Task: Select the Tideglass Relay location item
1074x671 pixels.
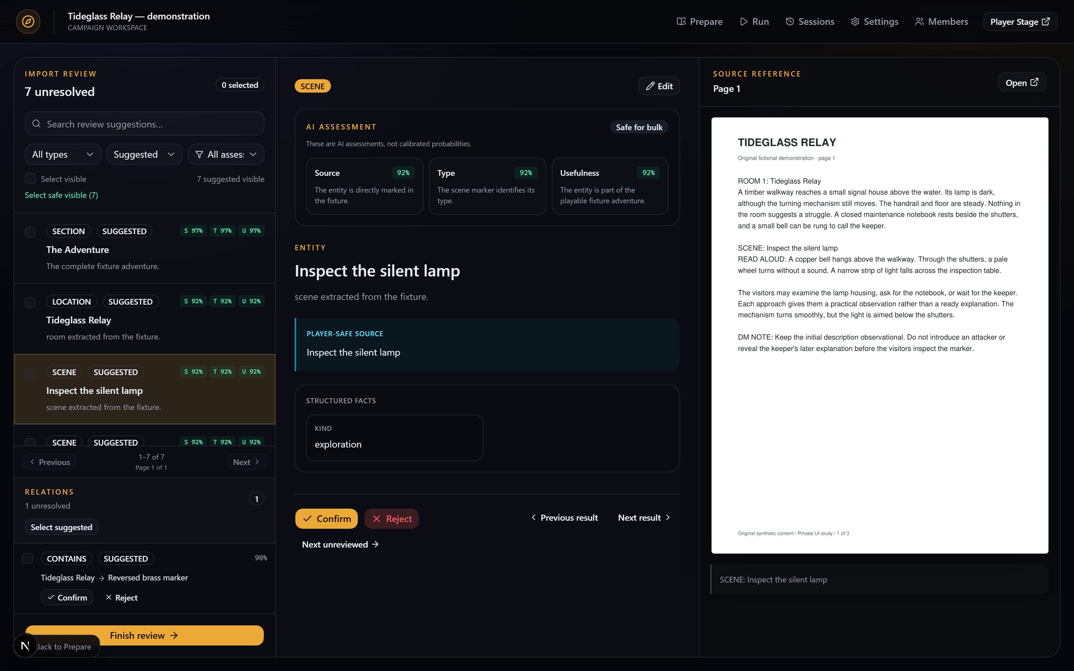Action: (144, 319)
